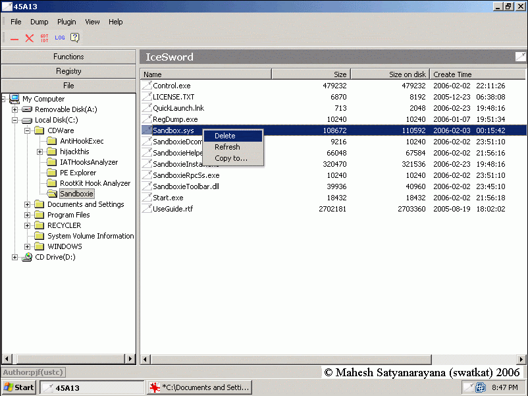Select the IATHooksAnalyzer folder
The height and width of the screenshot is (396, 528).
coord(89,162)
